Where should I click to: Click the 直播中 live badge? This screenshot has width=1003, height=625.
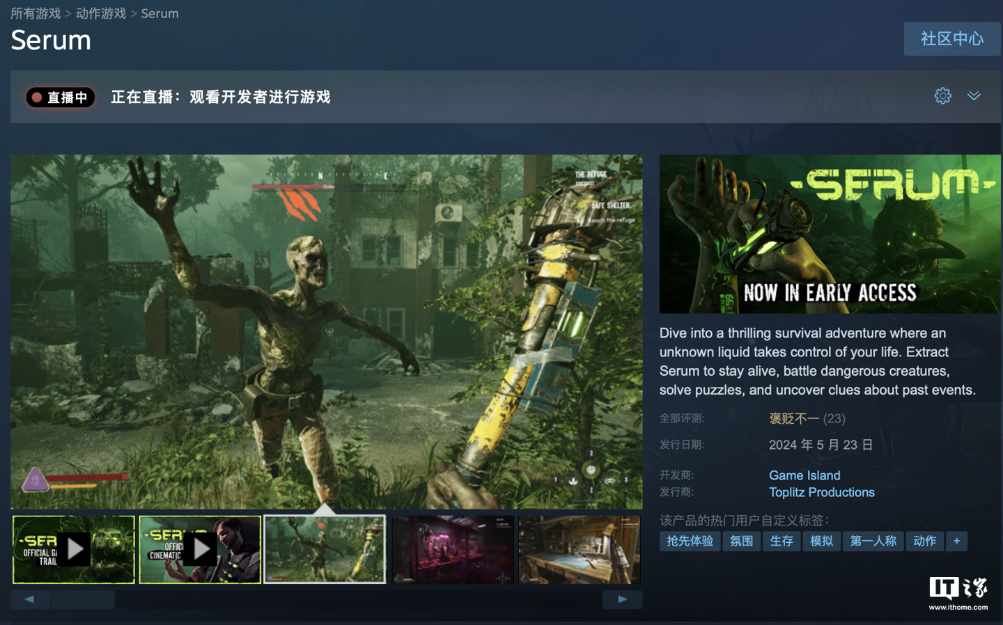point(61,97)
